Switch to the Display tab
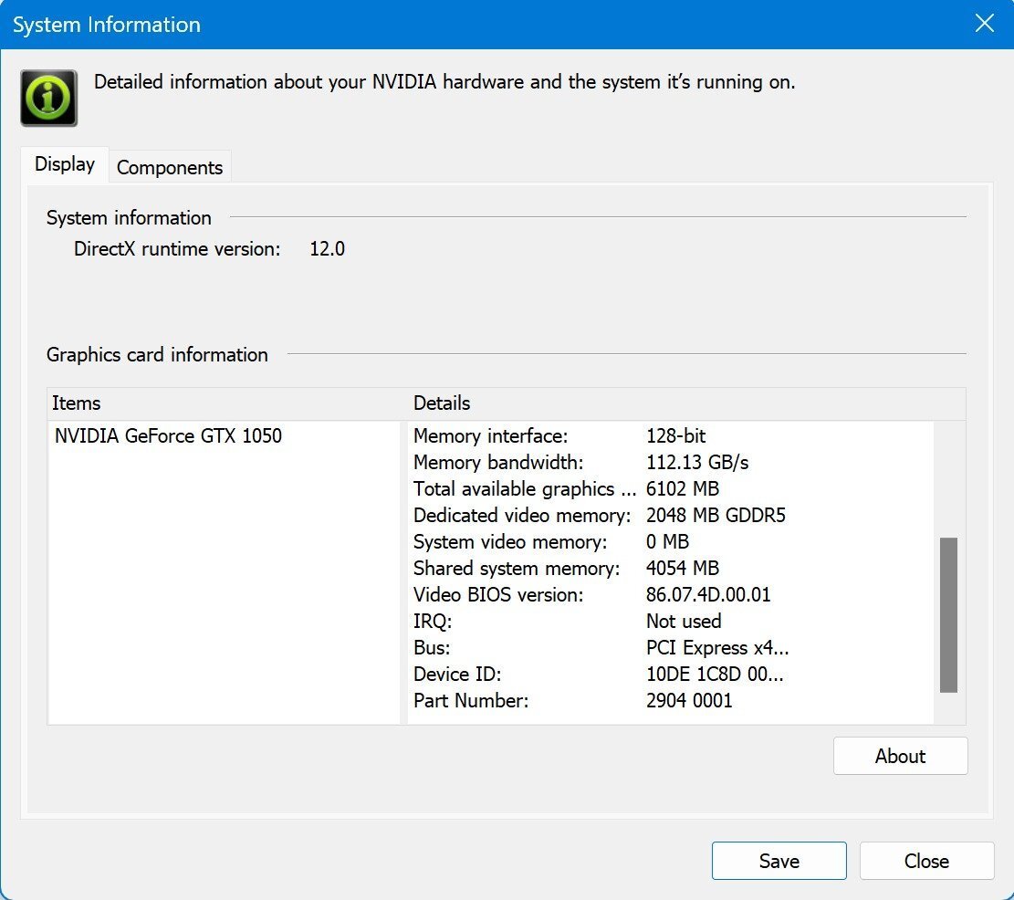 point(65,164)
